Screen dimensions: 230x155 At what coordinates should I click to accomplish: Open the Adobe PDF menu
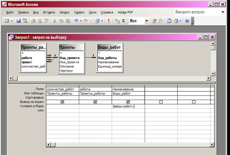125,12
